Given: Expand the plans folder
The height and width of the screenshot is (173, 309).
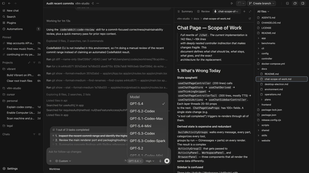Looking at the screenshot, I should 268,99.
